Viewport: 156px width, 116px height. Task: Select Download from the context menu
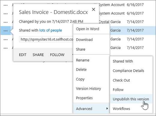pos(91,40)
